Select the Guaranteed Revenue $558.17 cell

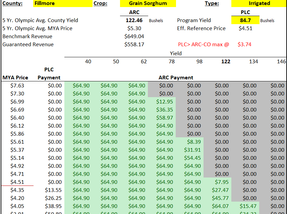click(134, 45)
